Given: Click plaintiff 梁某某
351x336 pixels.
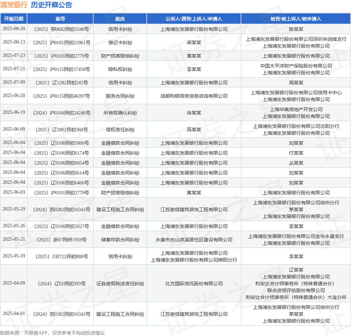Looking at the screenshot, I should pos(194,43).
